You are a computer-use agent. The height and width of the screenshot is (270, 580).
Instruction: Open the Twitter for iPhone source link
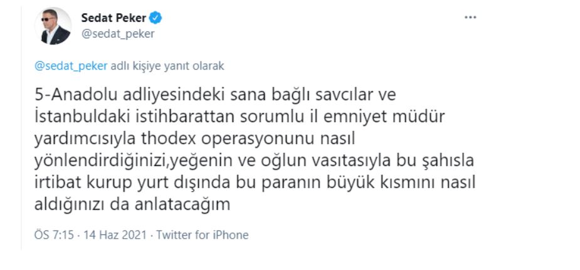pos(203,235)
